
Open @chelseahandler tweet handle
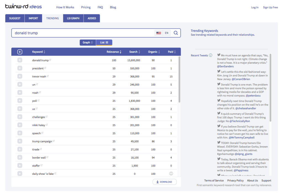(x=246, y=108)
